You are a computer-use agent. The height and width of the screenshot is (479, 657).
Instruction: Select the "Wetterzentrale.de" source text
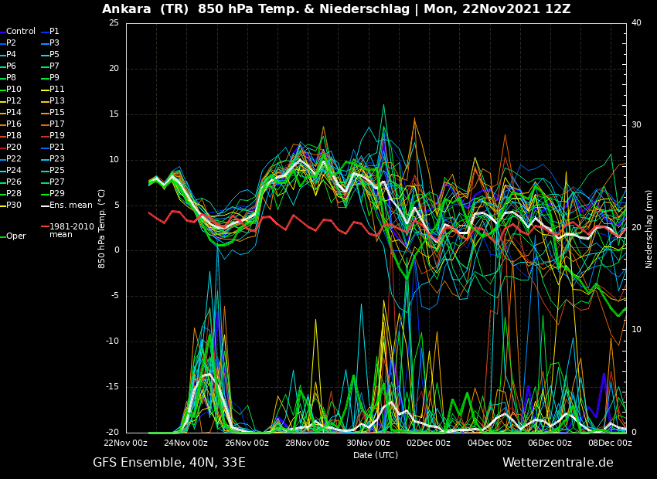point(558,463)
